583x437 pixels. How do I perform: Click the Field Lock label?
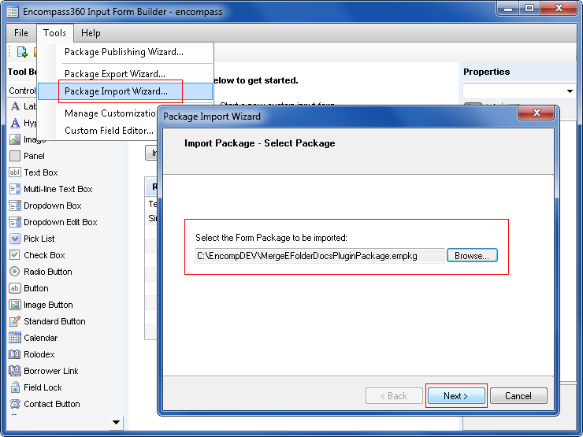coord(43,387)
